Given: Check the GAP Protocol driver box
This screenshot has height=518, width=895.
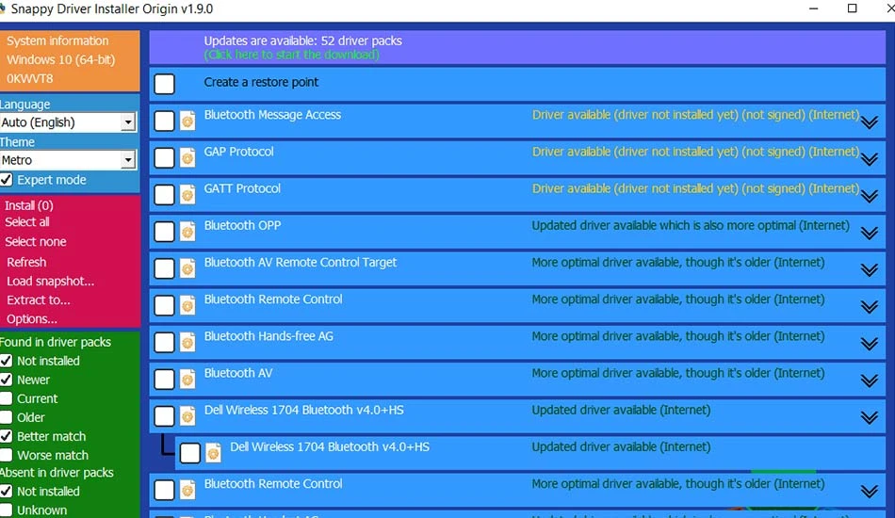Looking at the screenshot, I should 164,158.
